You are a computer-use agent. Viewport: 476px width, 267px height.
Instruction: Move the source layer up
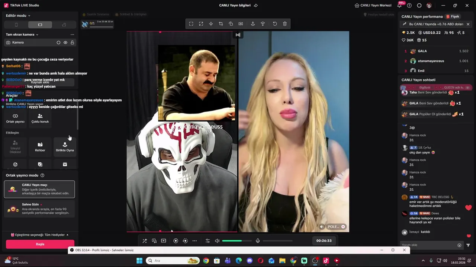tap(253, 24)
